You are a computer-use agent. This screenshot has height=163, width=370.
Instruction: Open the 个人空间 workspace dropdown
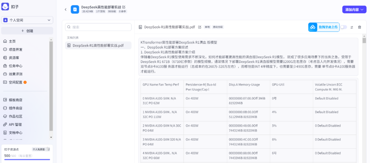click(x=27, y=20)
